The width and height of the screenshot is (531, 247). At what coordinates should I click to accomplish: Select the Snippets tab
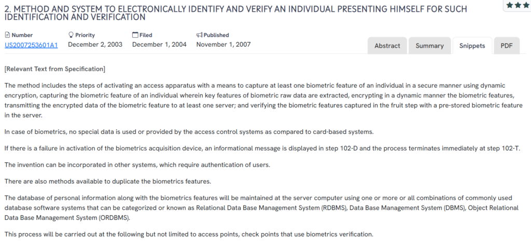[472, 46]
